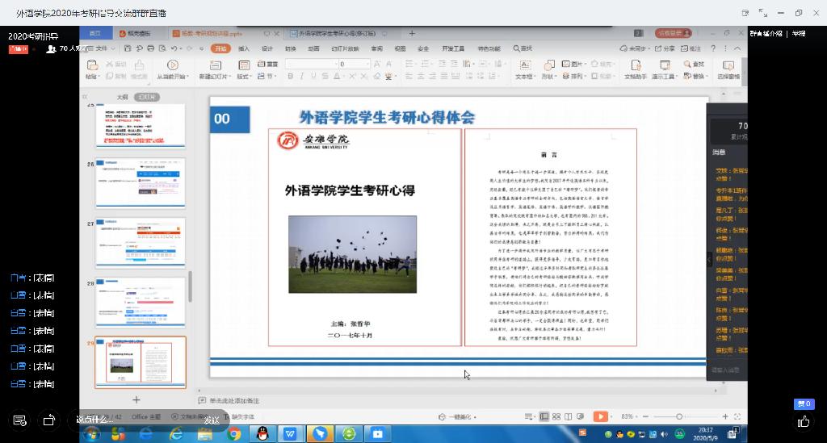Click the 从当前开始 slideshow play icon

coord(172,65)
